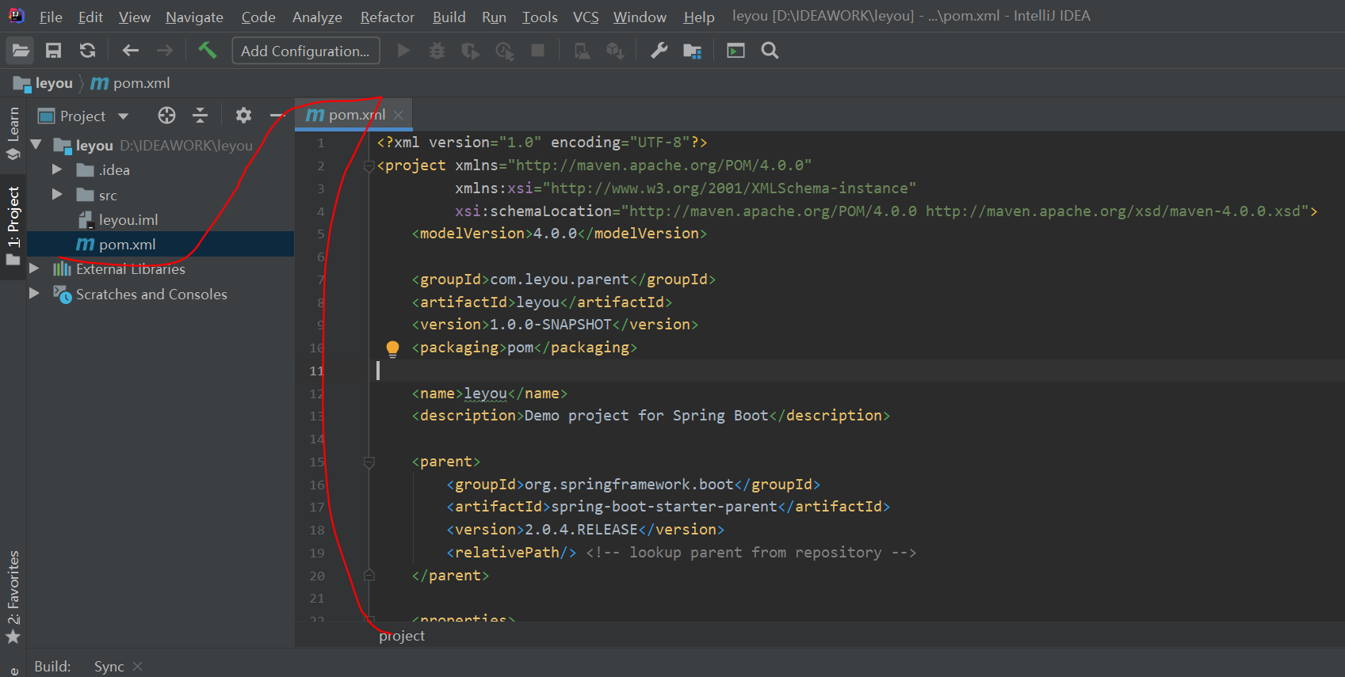Image resolution: width=1345 pixels, height=677 pixels.
Task: Open Settings via the wrench icon
Action: click(659, 51)
